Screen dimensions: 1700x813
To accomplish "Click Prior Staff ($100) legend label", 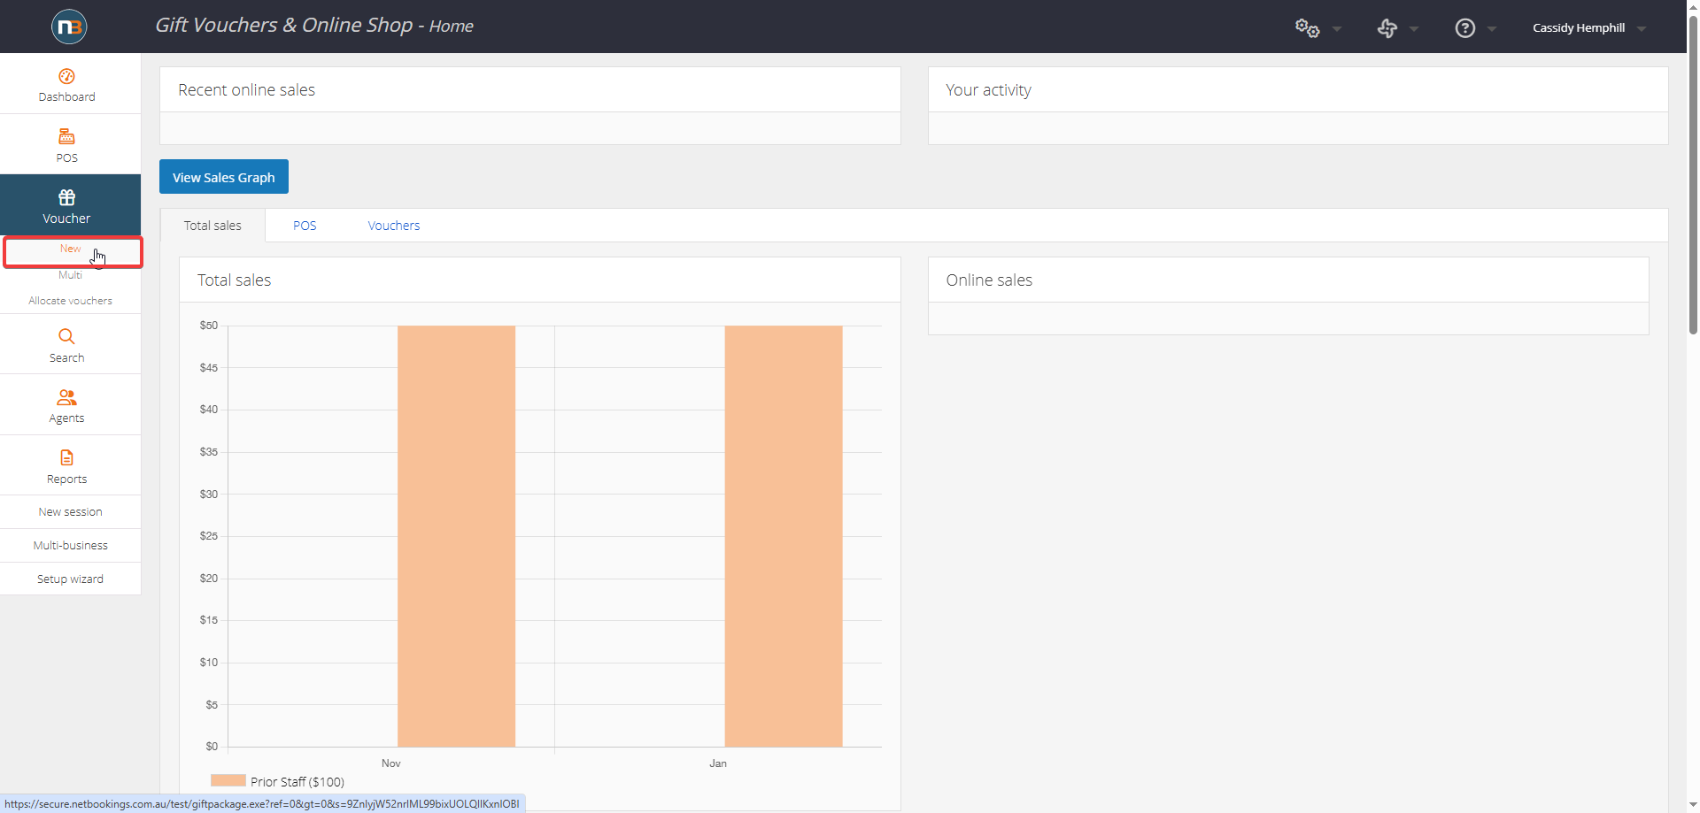I will point(297,782).
